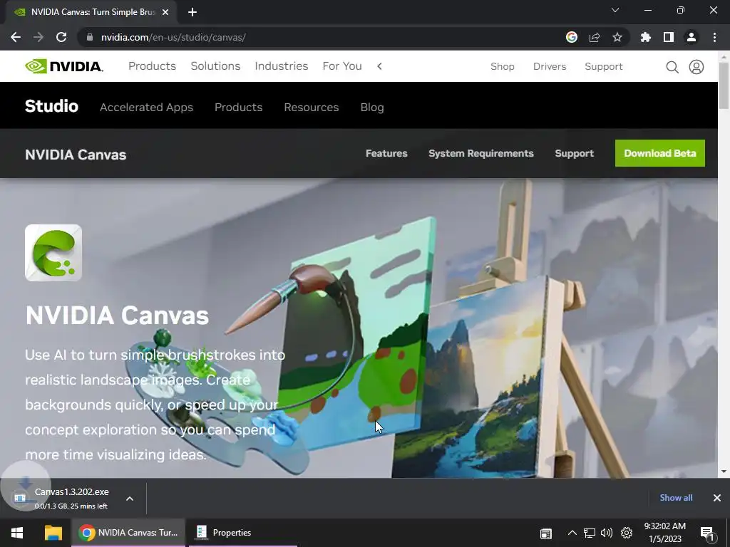Click the share page icon
The width and height of the screenshot is (730, 547).
coord(595,37)
